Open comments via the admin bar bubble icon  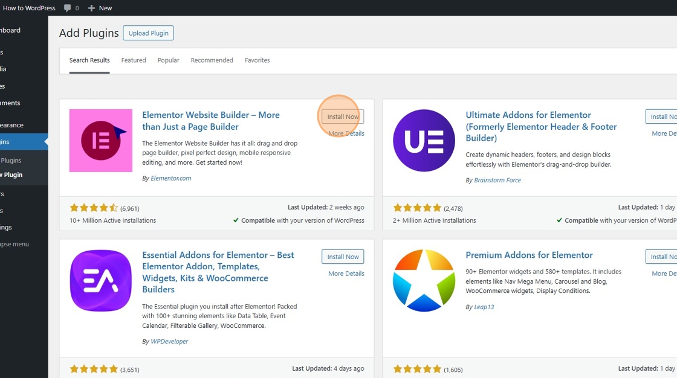click(67, 8)
